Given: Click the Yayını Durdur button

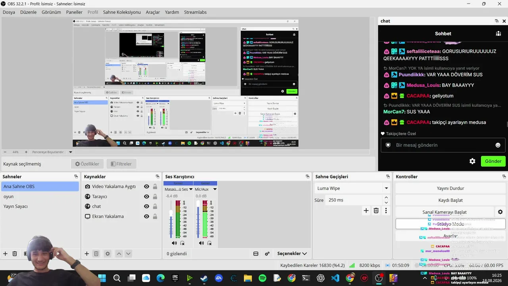Looking at the screenshot, I should (450, 188).
